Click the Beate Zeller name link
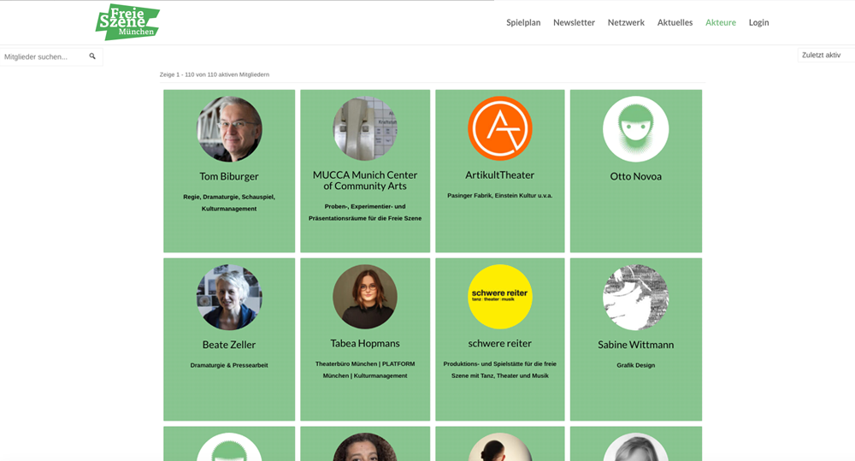 229,345
